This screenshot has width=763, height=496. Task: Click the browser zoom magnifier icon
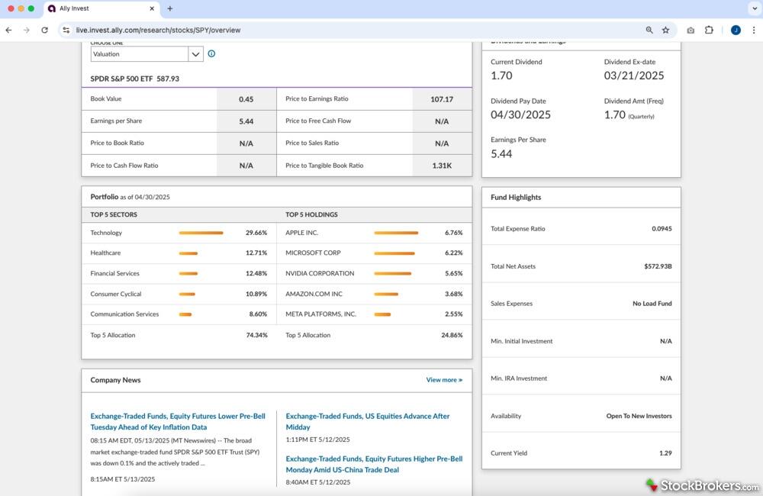(x=649, y=31)
